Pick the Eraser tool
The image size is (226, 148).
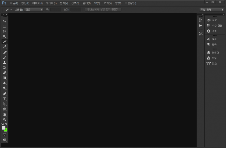5,73
